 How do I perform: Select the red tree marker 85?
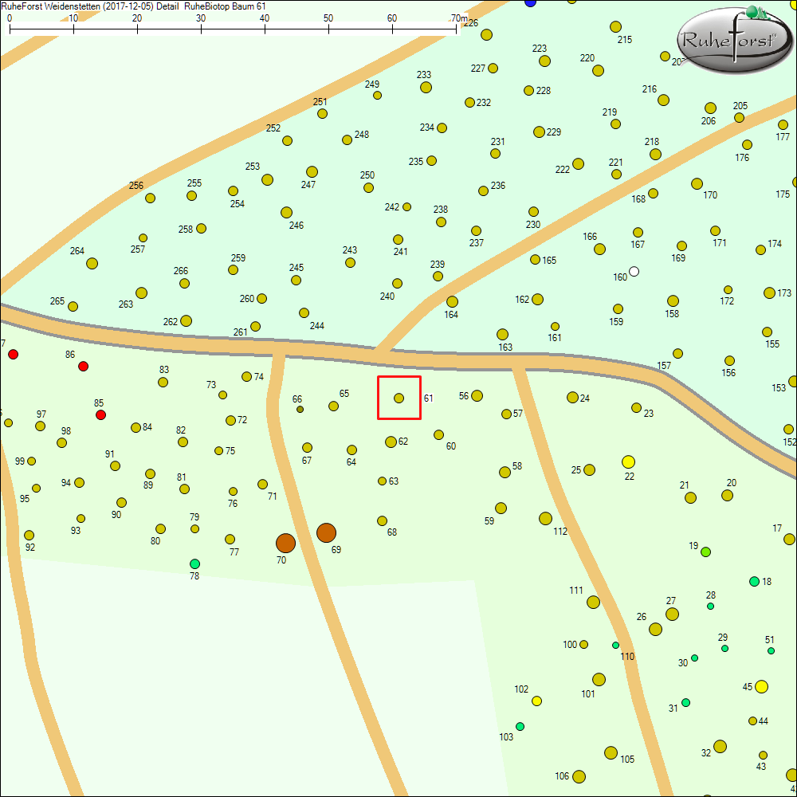point(100,415)
